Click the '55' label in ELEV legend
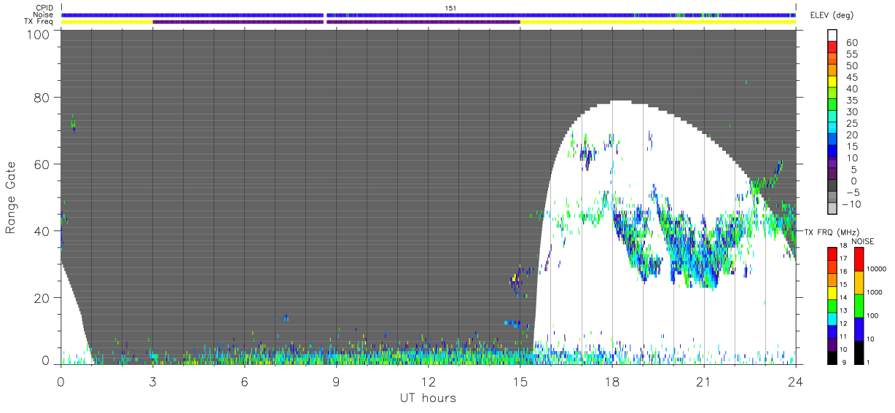This screenshot has height=413, width=895. coord(852,54)
